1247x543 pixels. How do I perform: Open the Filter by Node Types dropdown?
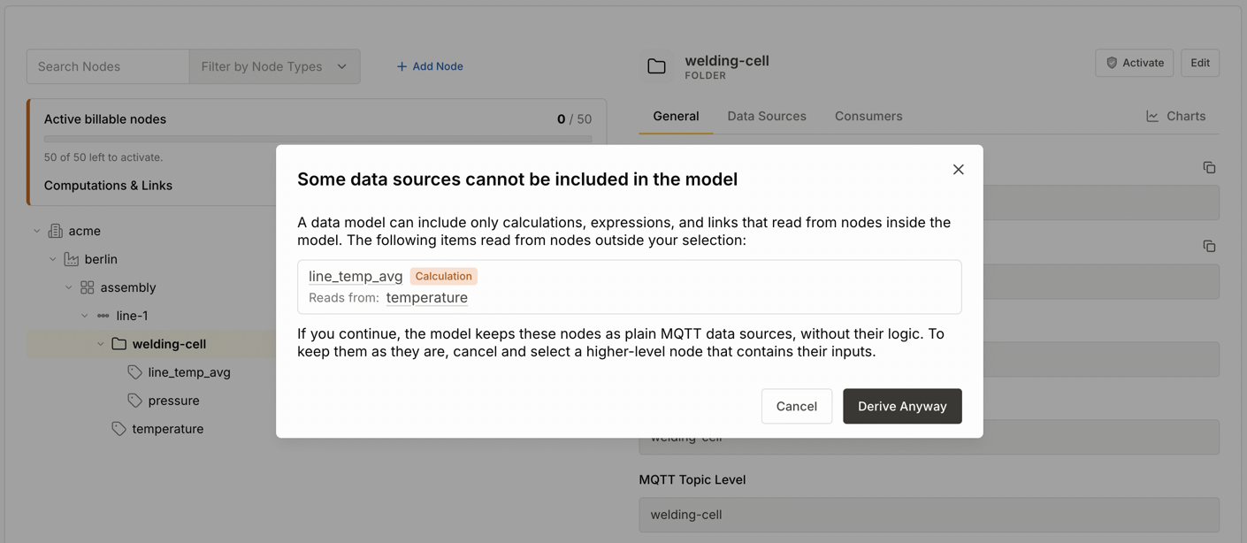(274, 66)
